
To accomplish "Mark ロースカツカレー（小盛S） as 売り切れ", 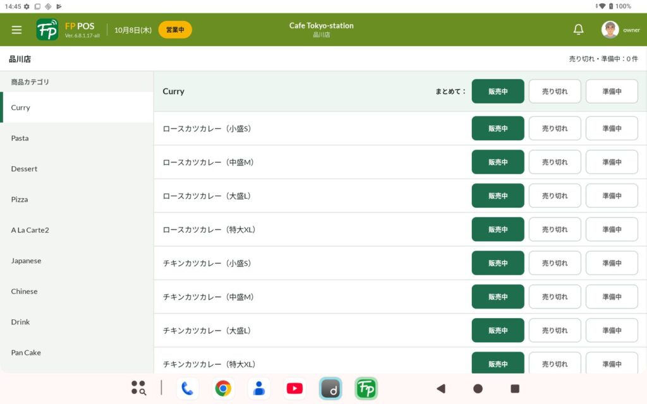I will pos(555,128).
